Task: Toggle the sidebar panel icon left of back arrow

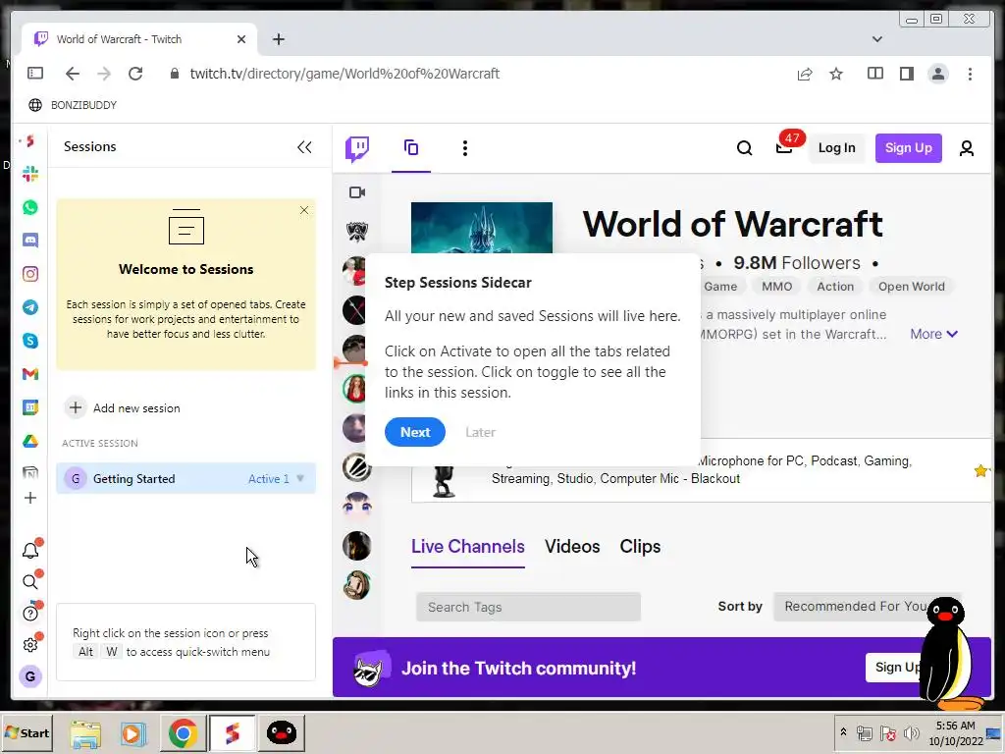Action: [x=35, y=74]
